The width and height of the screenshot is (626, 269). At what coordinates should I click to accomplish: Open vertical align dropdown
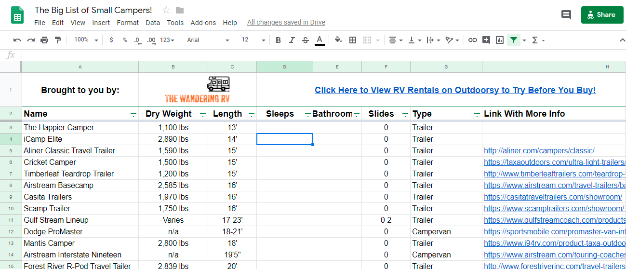click(x=415, y=40)
